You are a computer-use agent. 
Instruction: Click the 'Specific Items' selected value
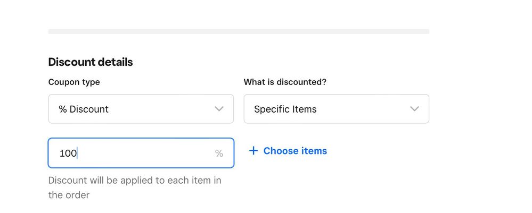285,109
